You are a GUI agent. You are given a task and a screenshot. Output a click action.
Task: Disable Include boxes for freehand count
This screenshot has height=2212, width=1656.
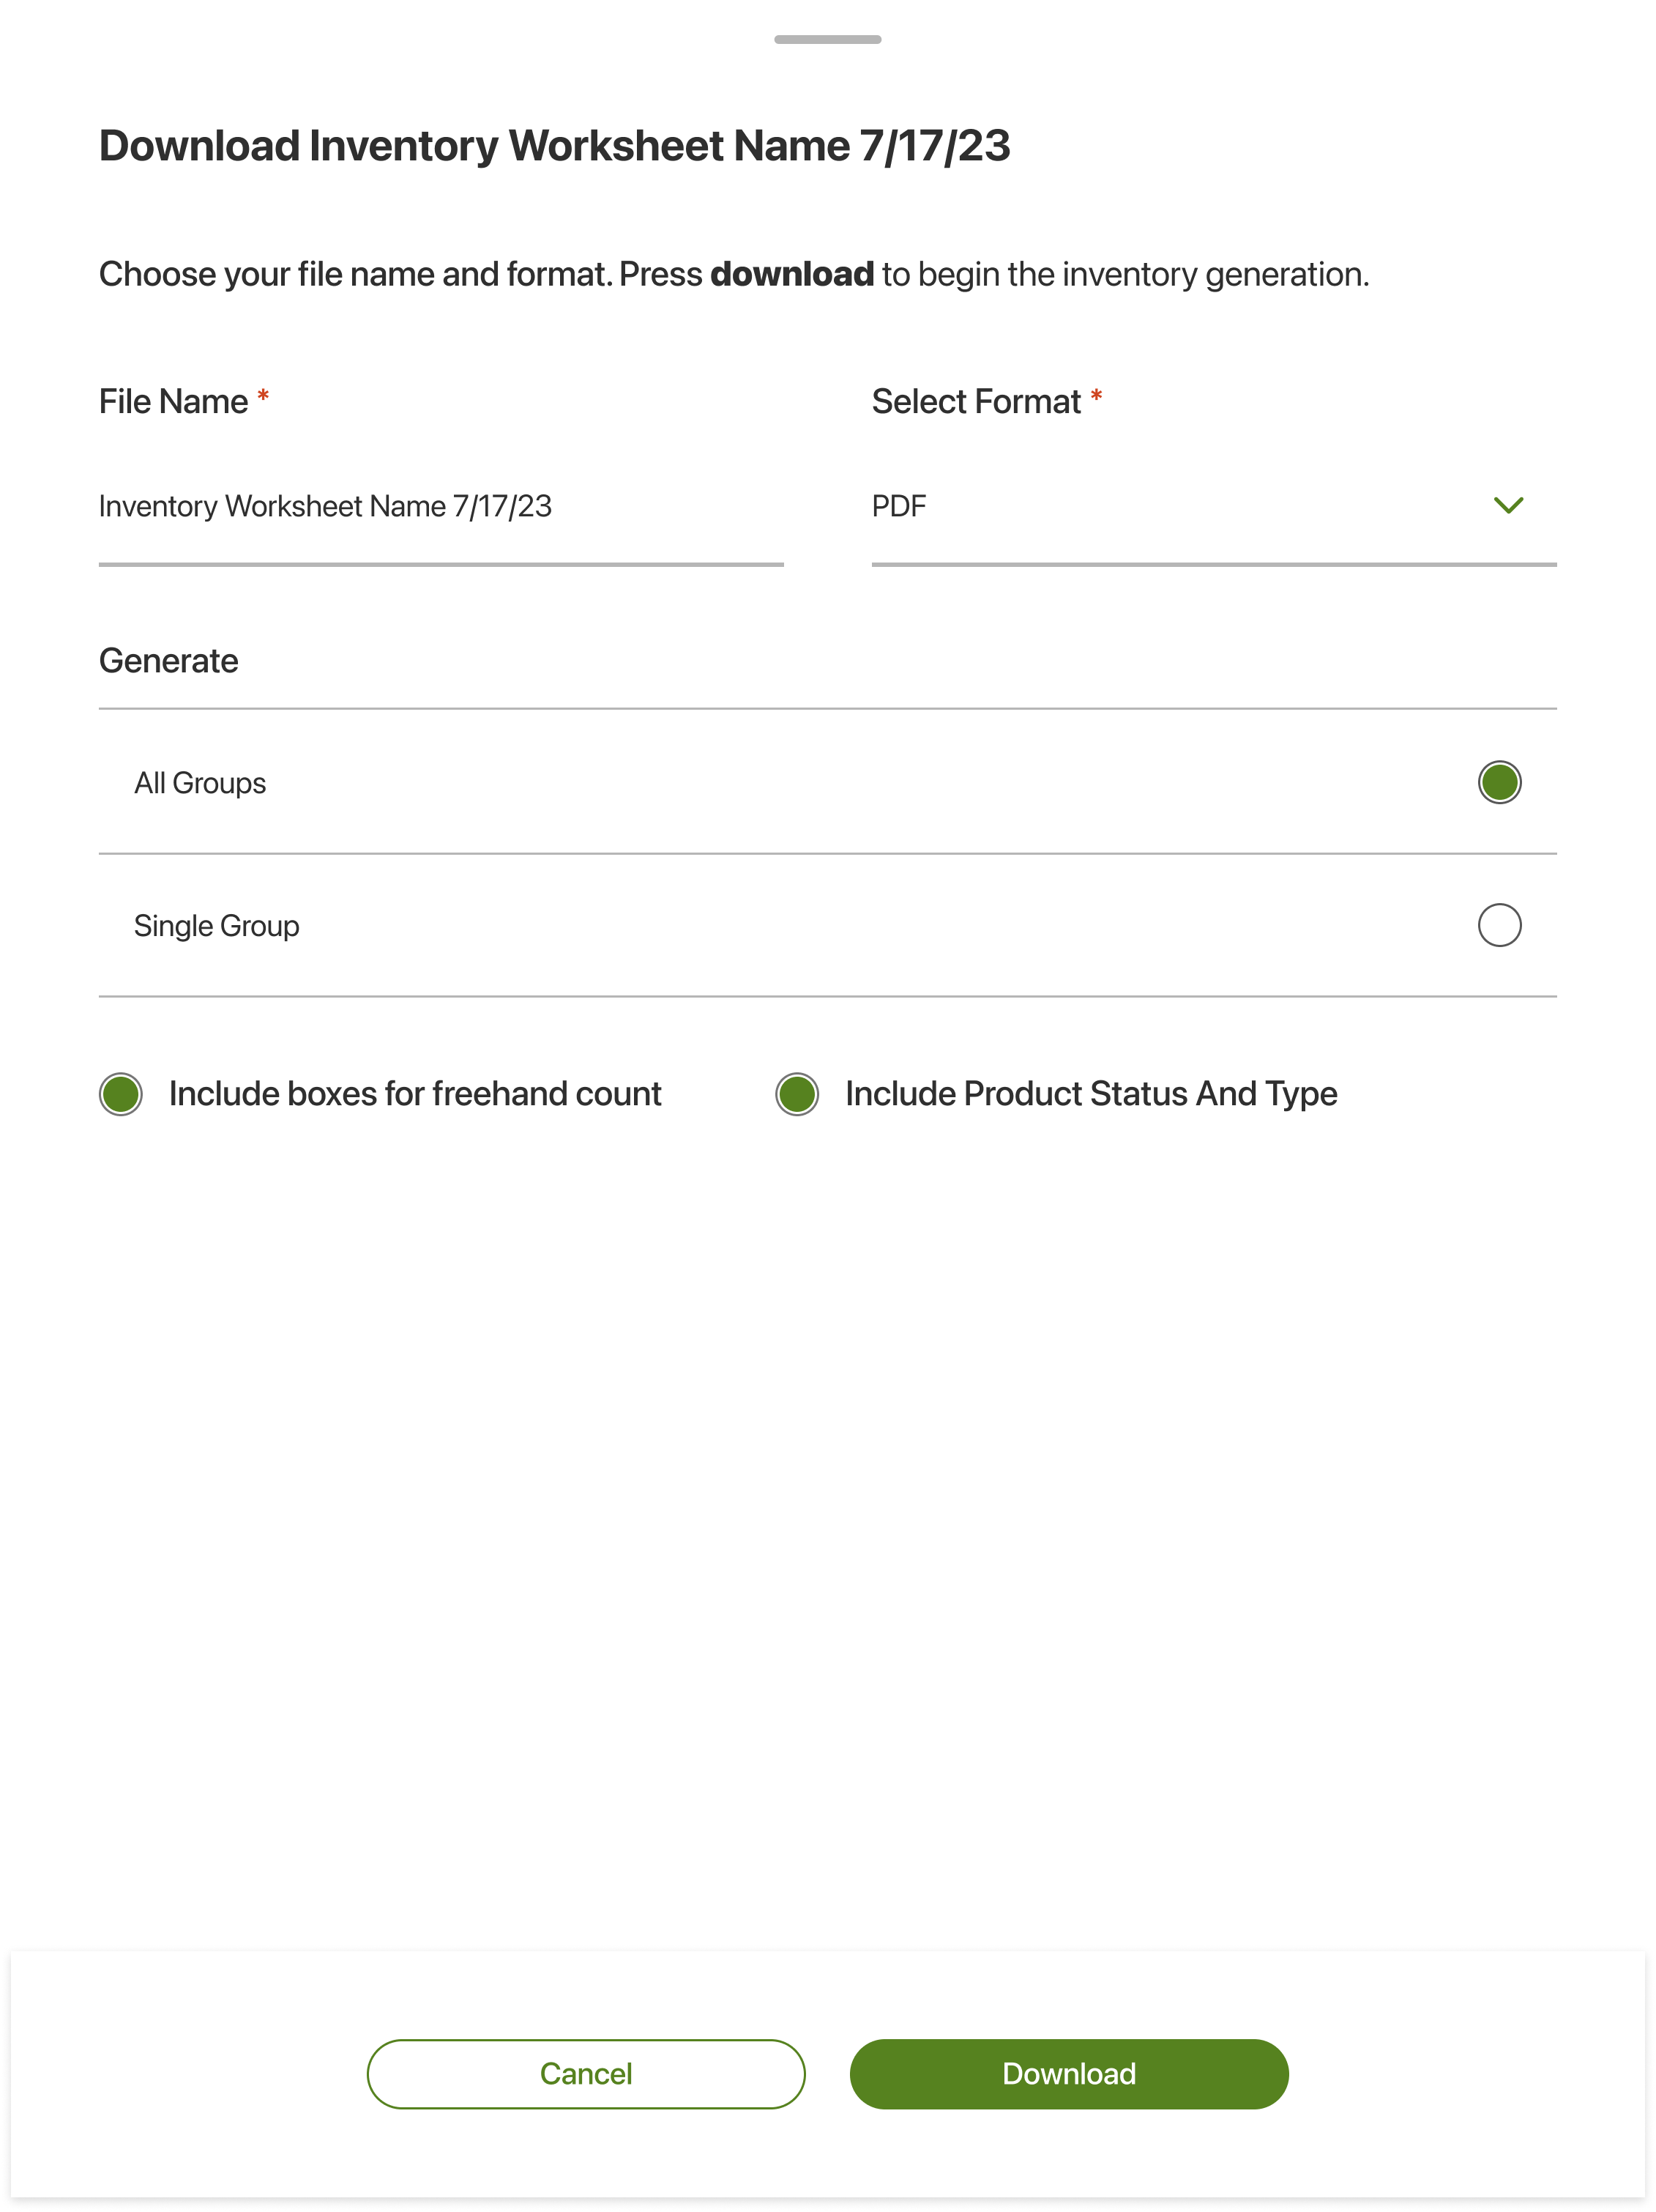coord(120,1093)
